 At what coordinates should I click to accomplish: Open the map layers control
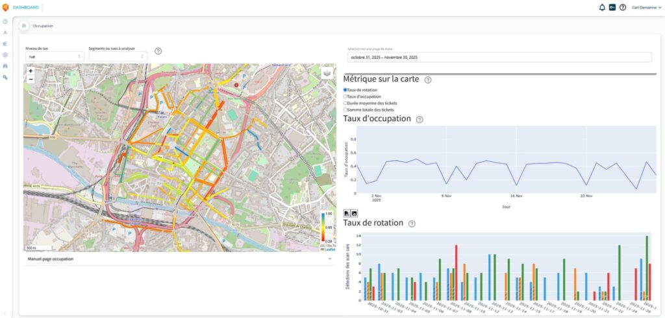pos(327,73)
